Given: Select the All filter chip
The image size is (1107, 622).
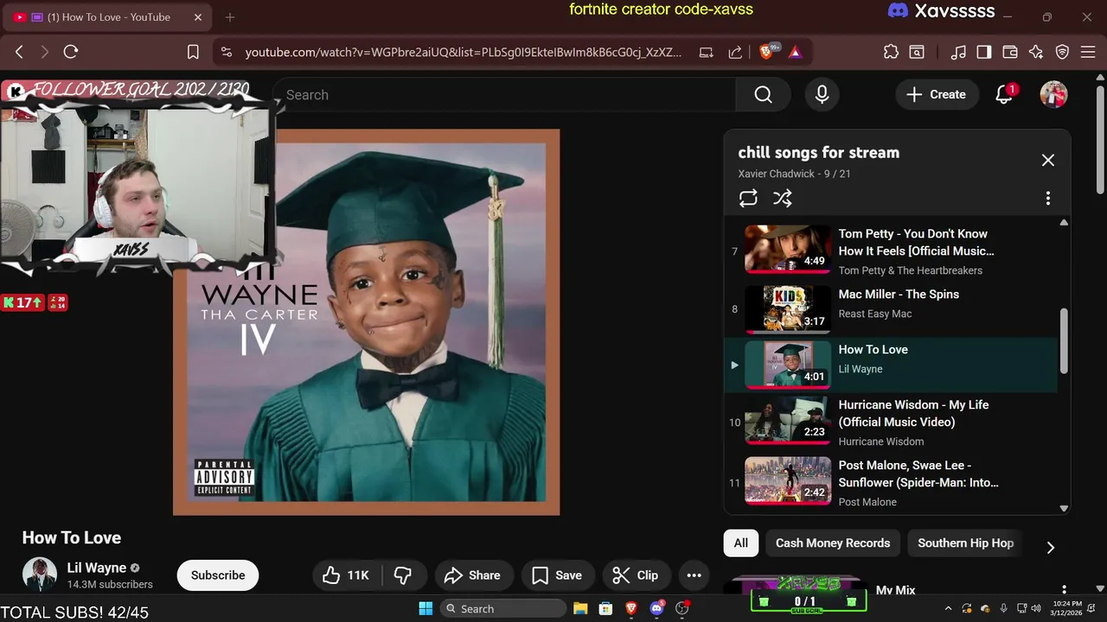Looking at the screenshot, I should 741,543.
